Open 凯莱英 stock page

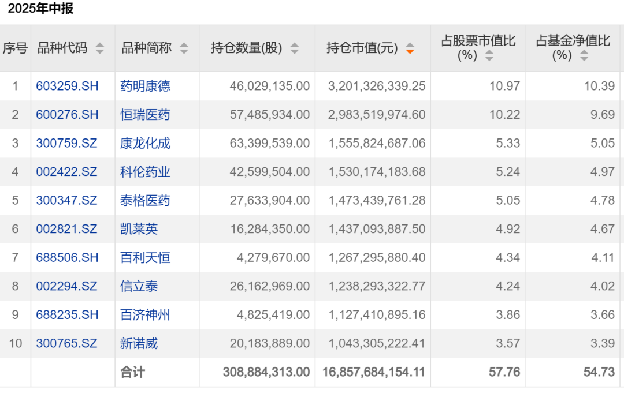138,229
